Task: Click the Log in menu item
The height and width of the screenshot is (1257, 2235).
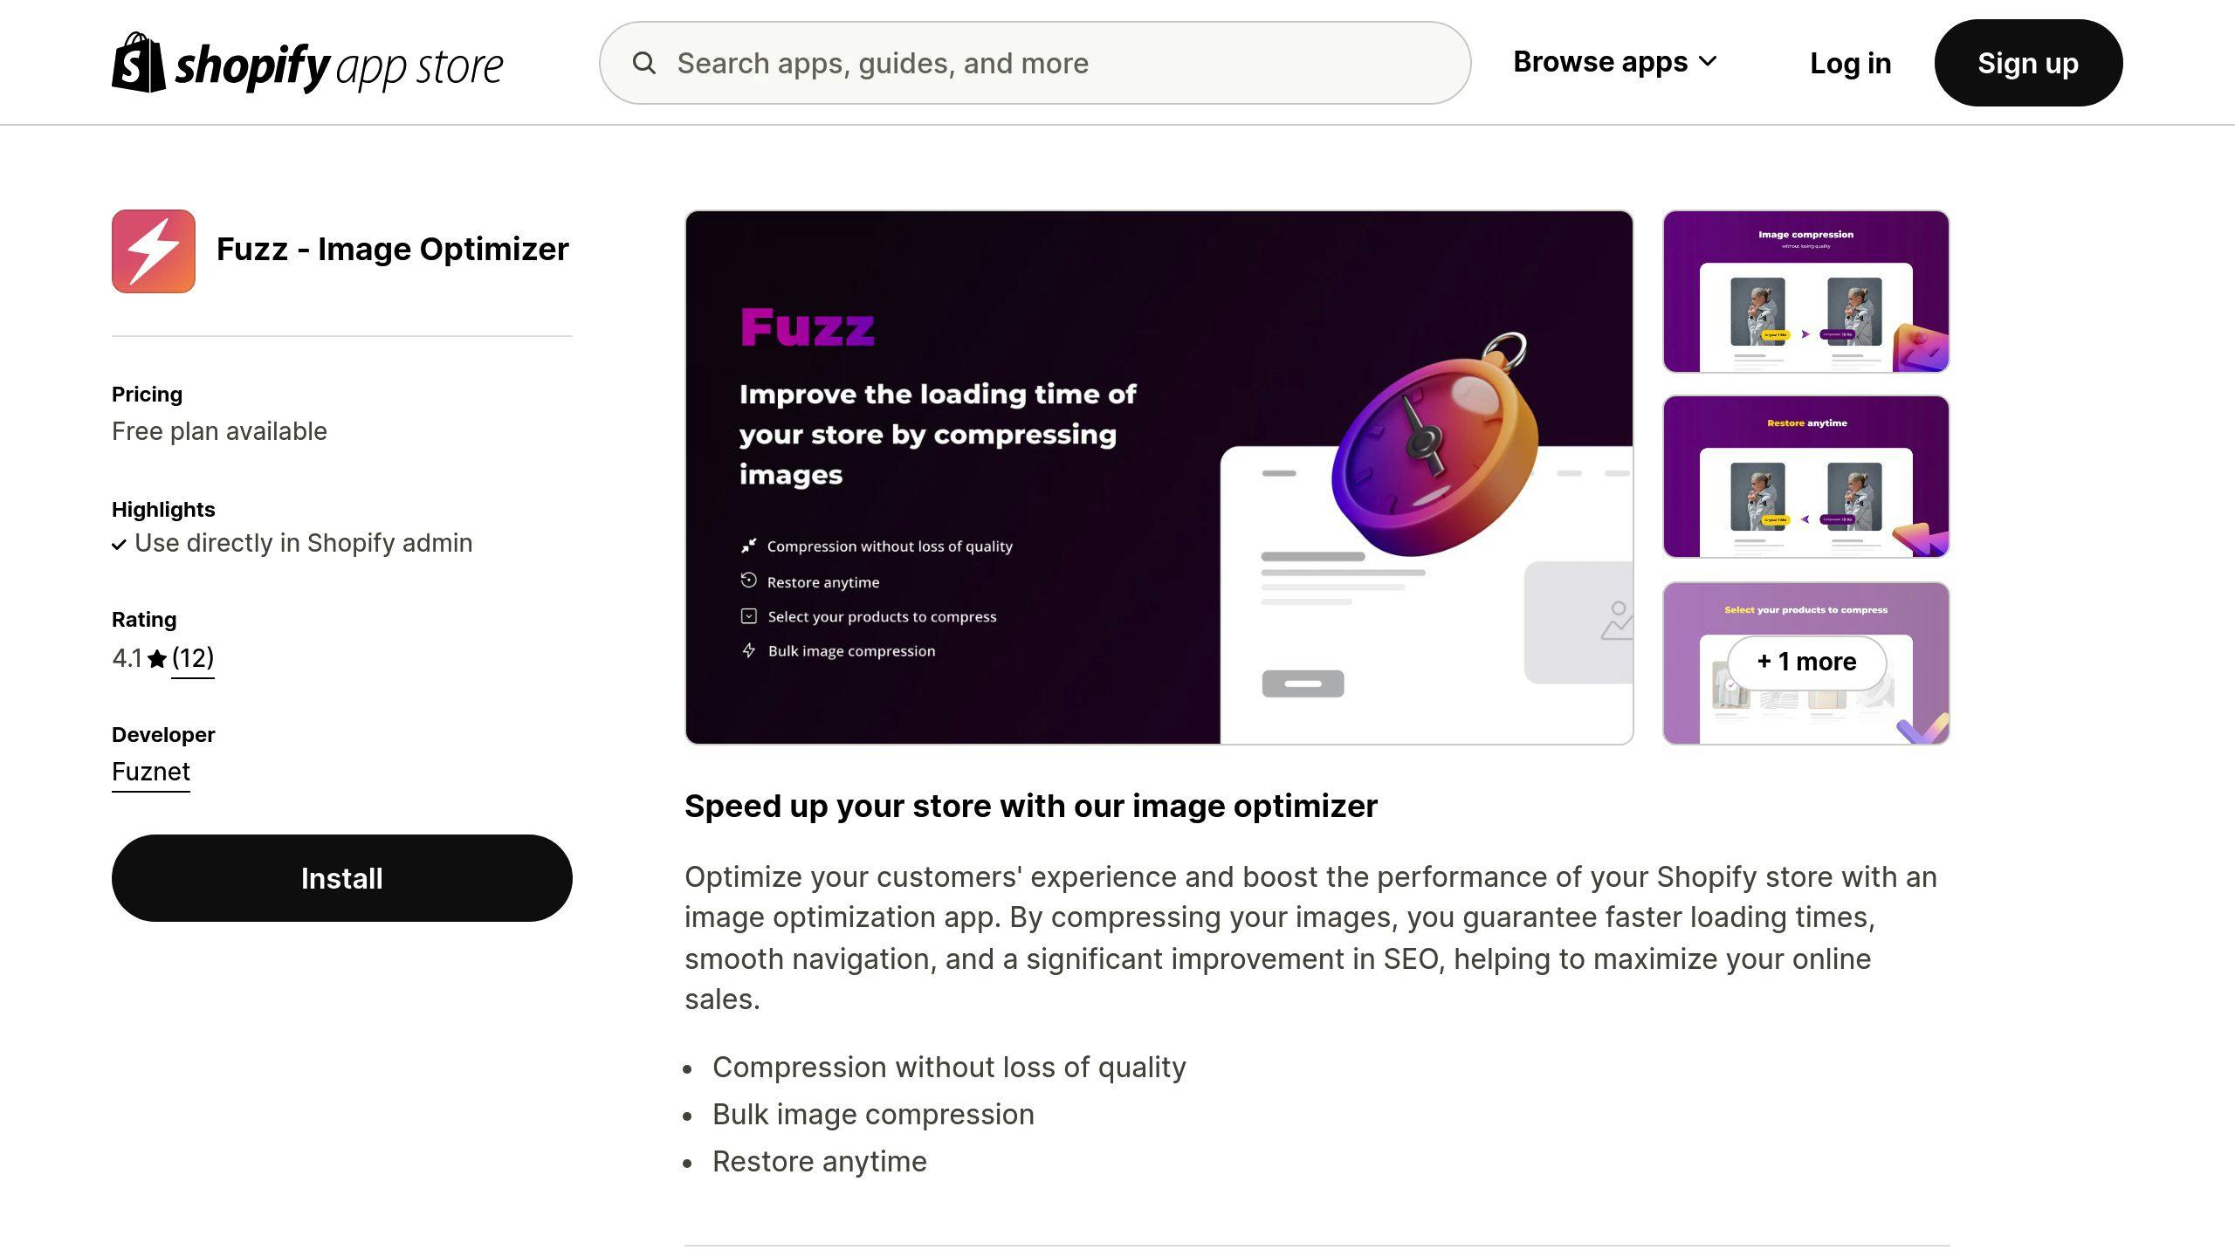Action: tap(1850, 63)
